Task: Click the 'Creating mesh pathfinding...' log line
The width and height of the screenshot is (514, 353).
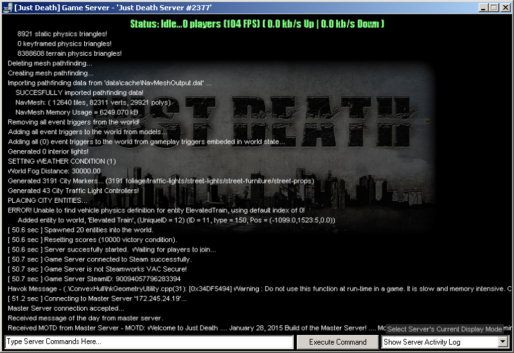Action: pos(51,73)
